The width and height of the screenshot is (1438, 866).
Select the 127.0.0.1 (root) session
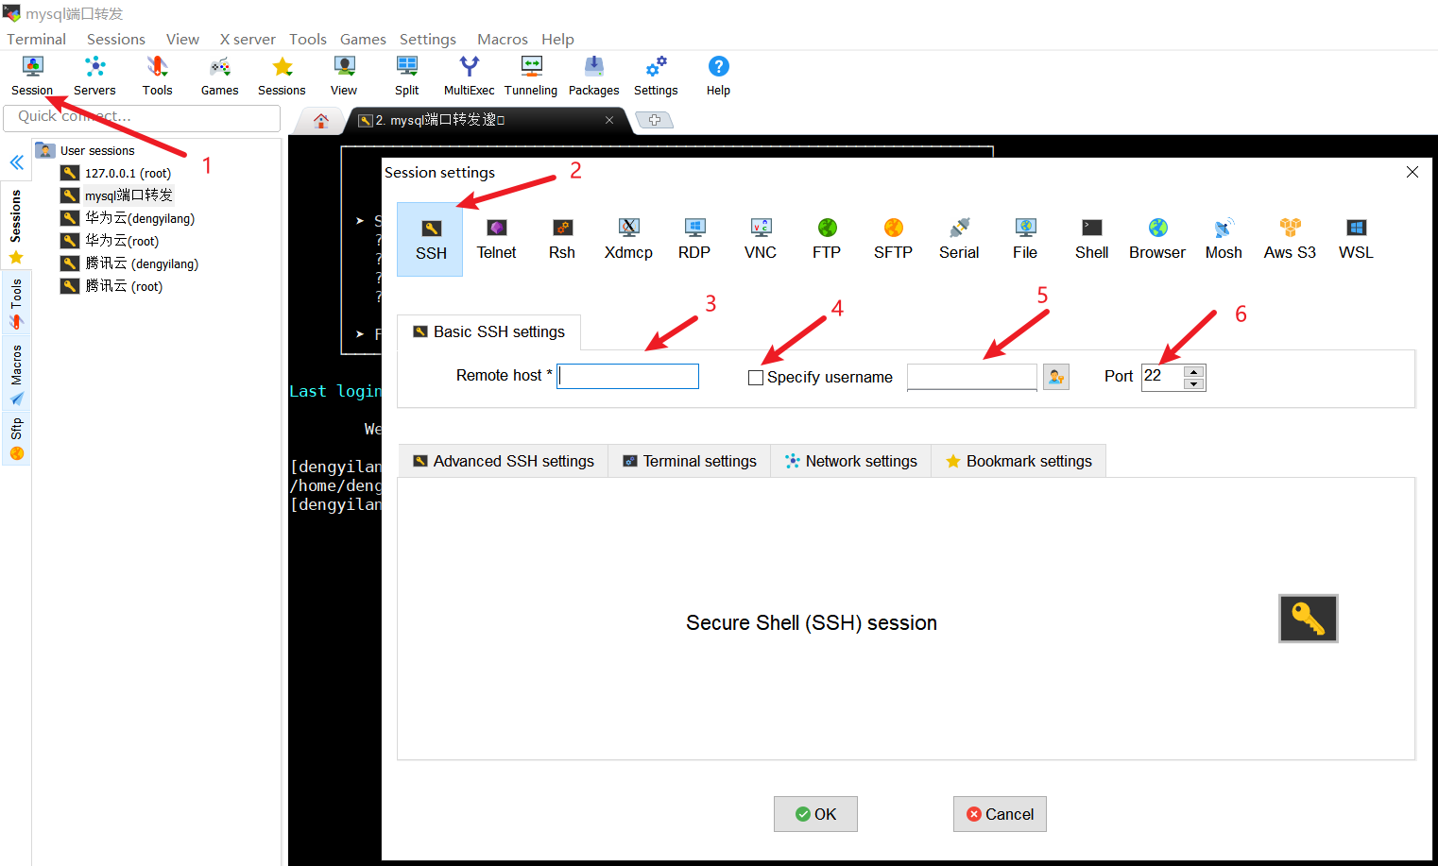(x=116, y=173)
